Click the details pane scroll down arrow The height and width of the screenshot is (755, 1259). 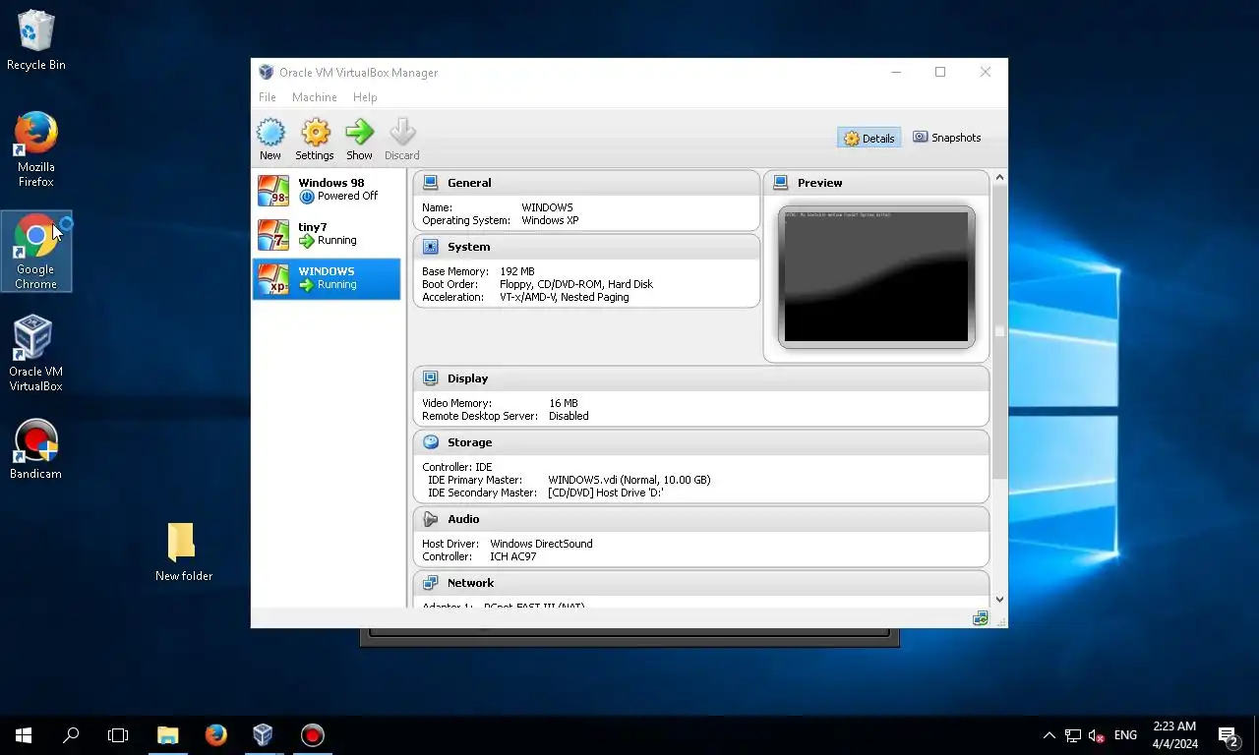[x=999, y=599]
